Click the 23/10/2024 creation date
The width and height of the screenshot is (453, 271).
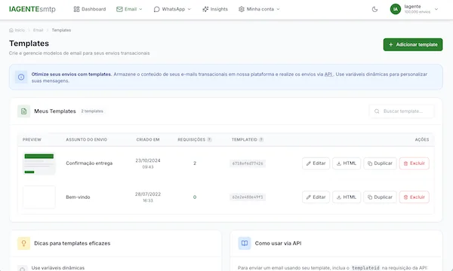point(148,160)
